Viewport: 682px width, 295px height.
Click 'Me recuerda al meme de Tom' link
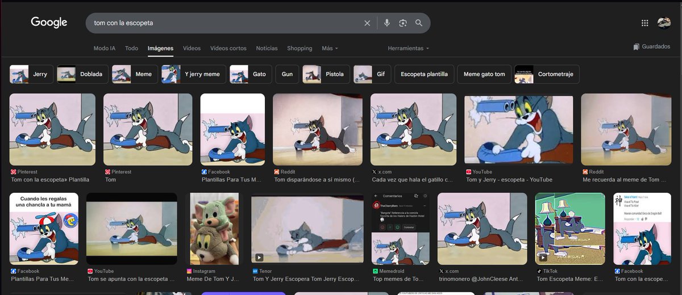click(625, 180)
